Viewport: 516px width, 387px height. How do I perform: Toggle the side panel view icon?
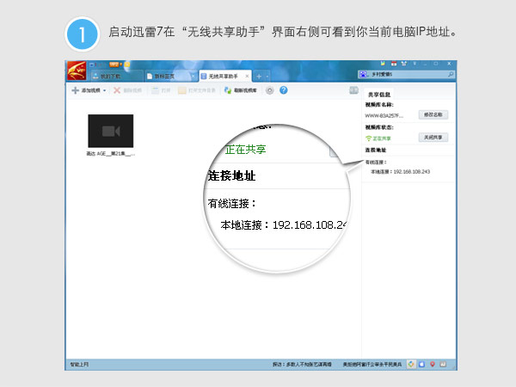click(x=353, y=90)
